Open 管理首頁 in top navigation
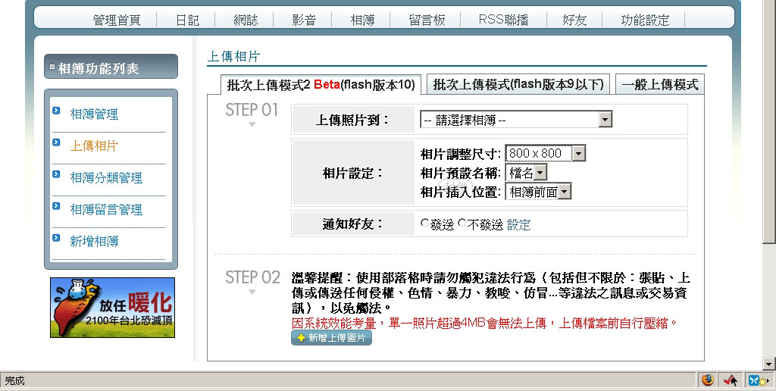 117,20
